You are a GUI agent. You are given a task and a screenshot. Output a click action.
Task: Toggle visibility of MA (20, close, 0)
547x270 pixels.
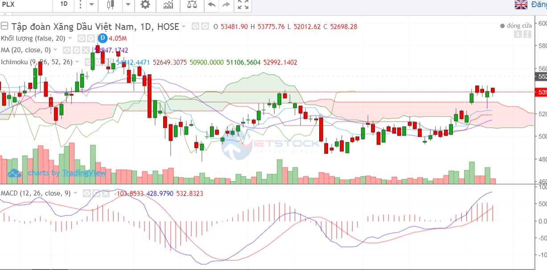click(66, 50)
